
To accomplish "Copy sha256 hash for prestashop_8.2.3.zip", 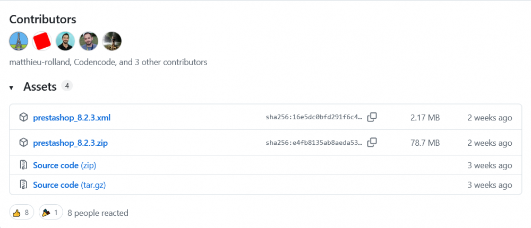I will (372, 142).
